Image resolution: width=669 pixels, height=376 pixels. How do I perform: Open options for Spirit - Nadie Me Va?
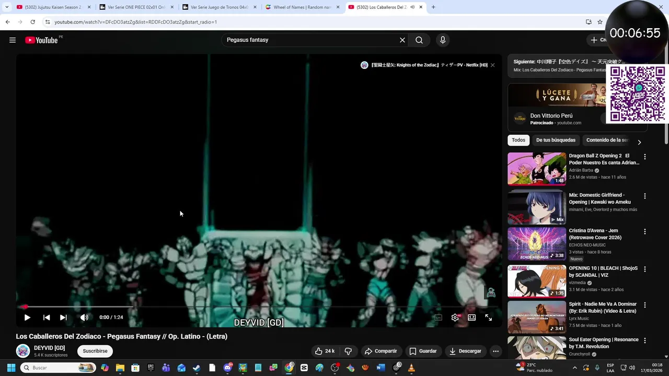[x=644, y=305]
